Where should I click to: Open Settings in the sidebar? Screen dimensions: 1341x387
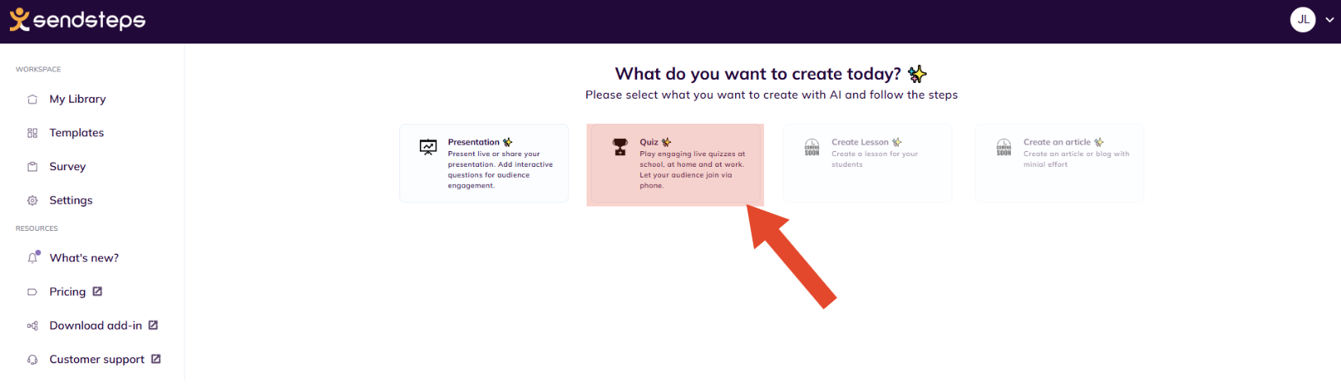coord(71,200)
